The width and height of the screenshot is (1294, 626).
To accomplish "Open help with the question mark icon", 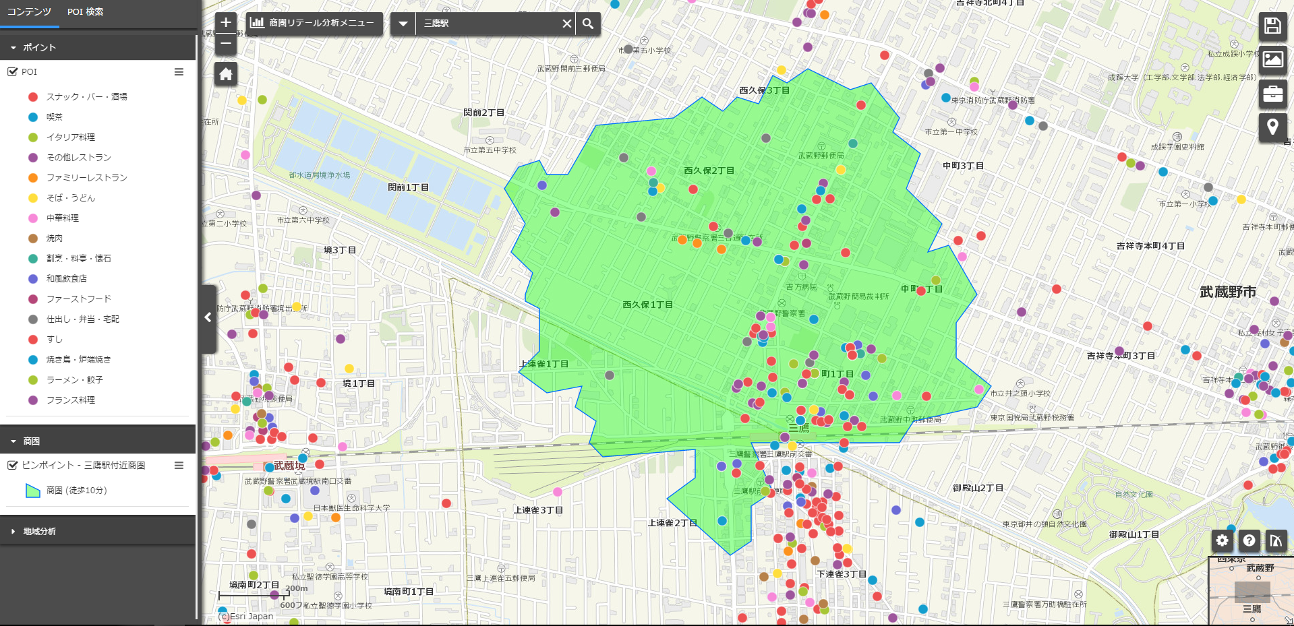I will pos(1249,540).
